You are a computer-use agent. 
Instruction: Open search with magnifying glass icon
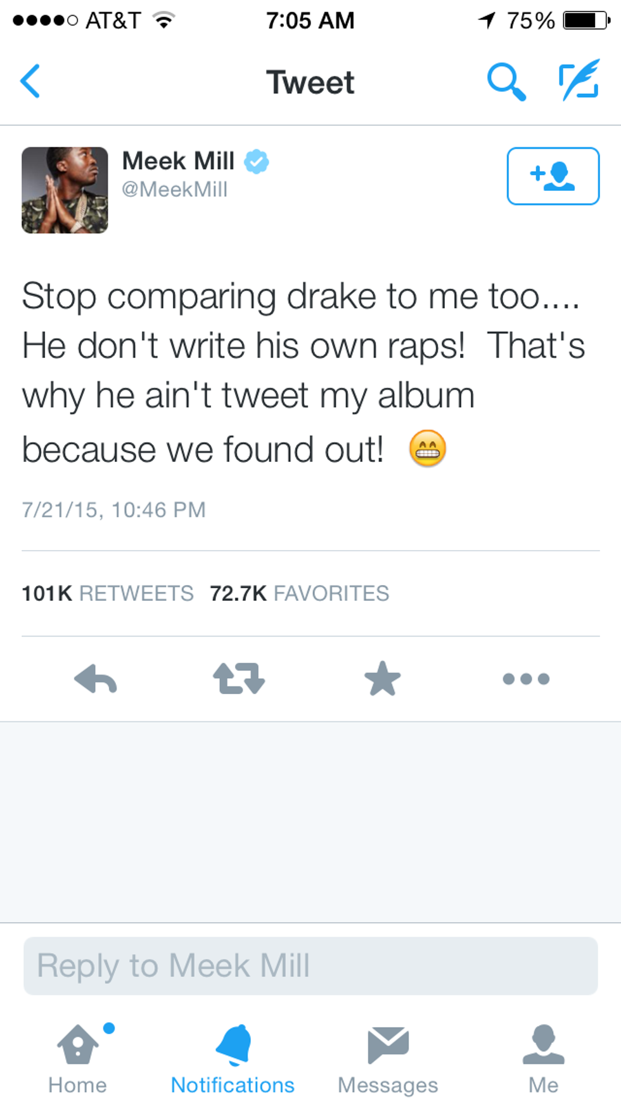point(506,81)
